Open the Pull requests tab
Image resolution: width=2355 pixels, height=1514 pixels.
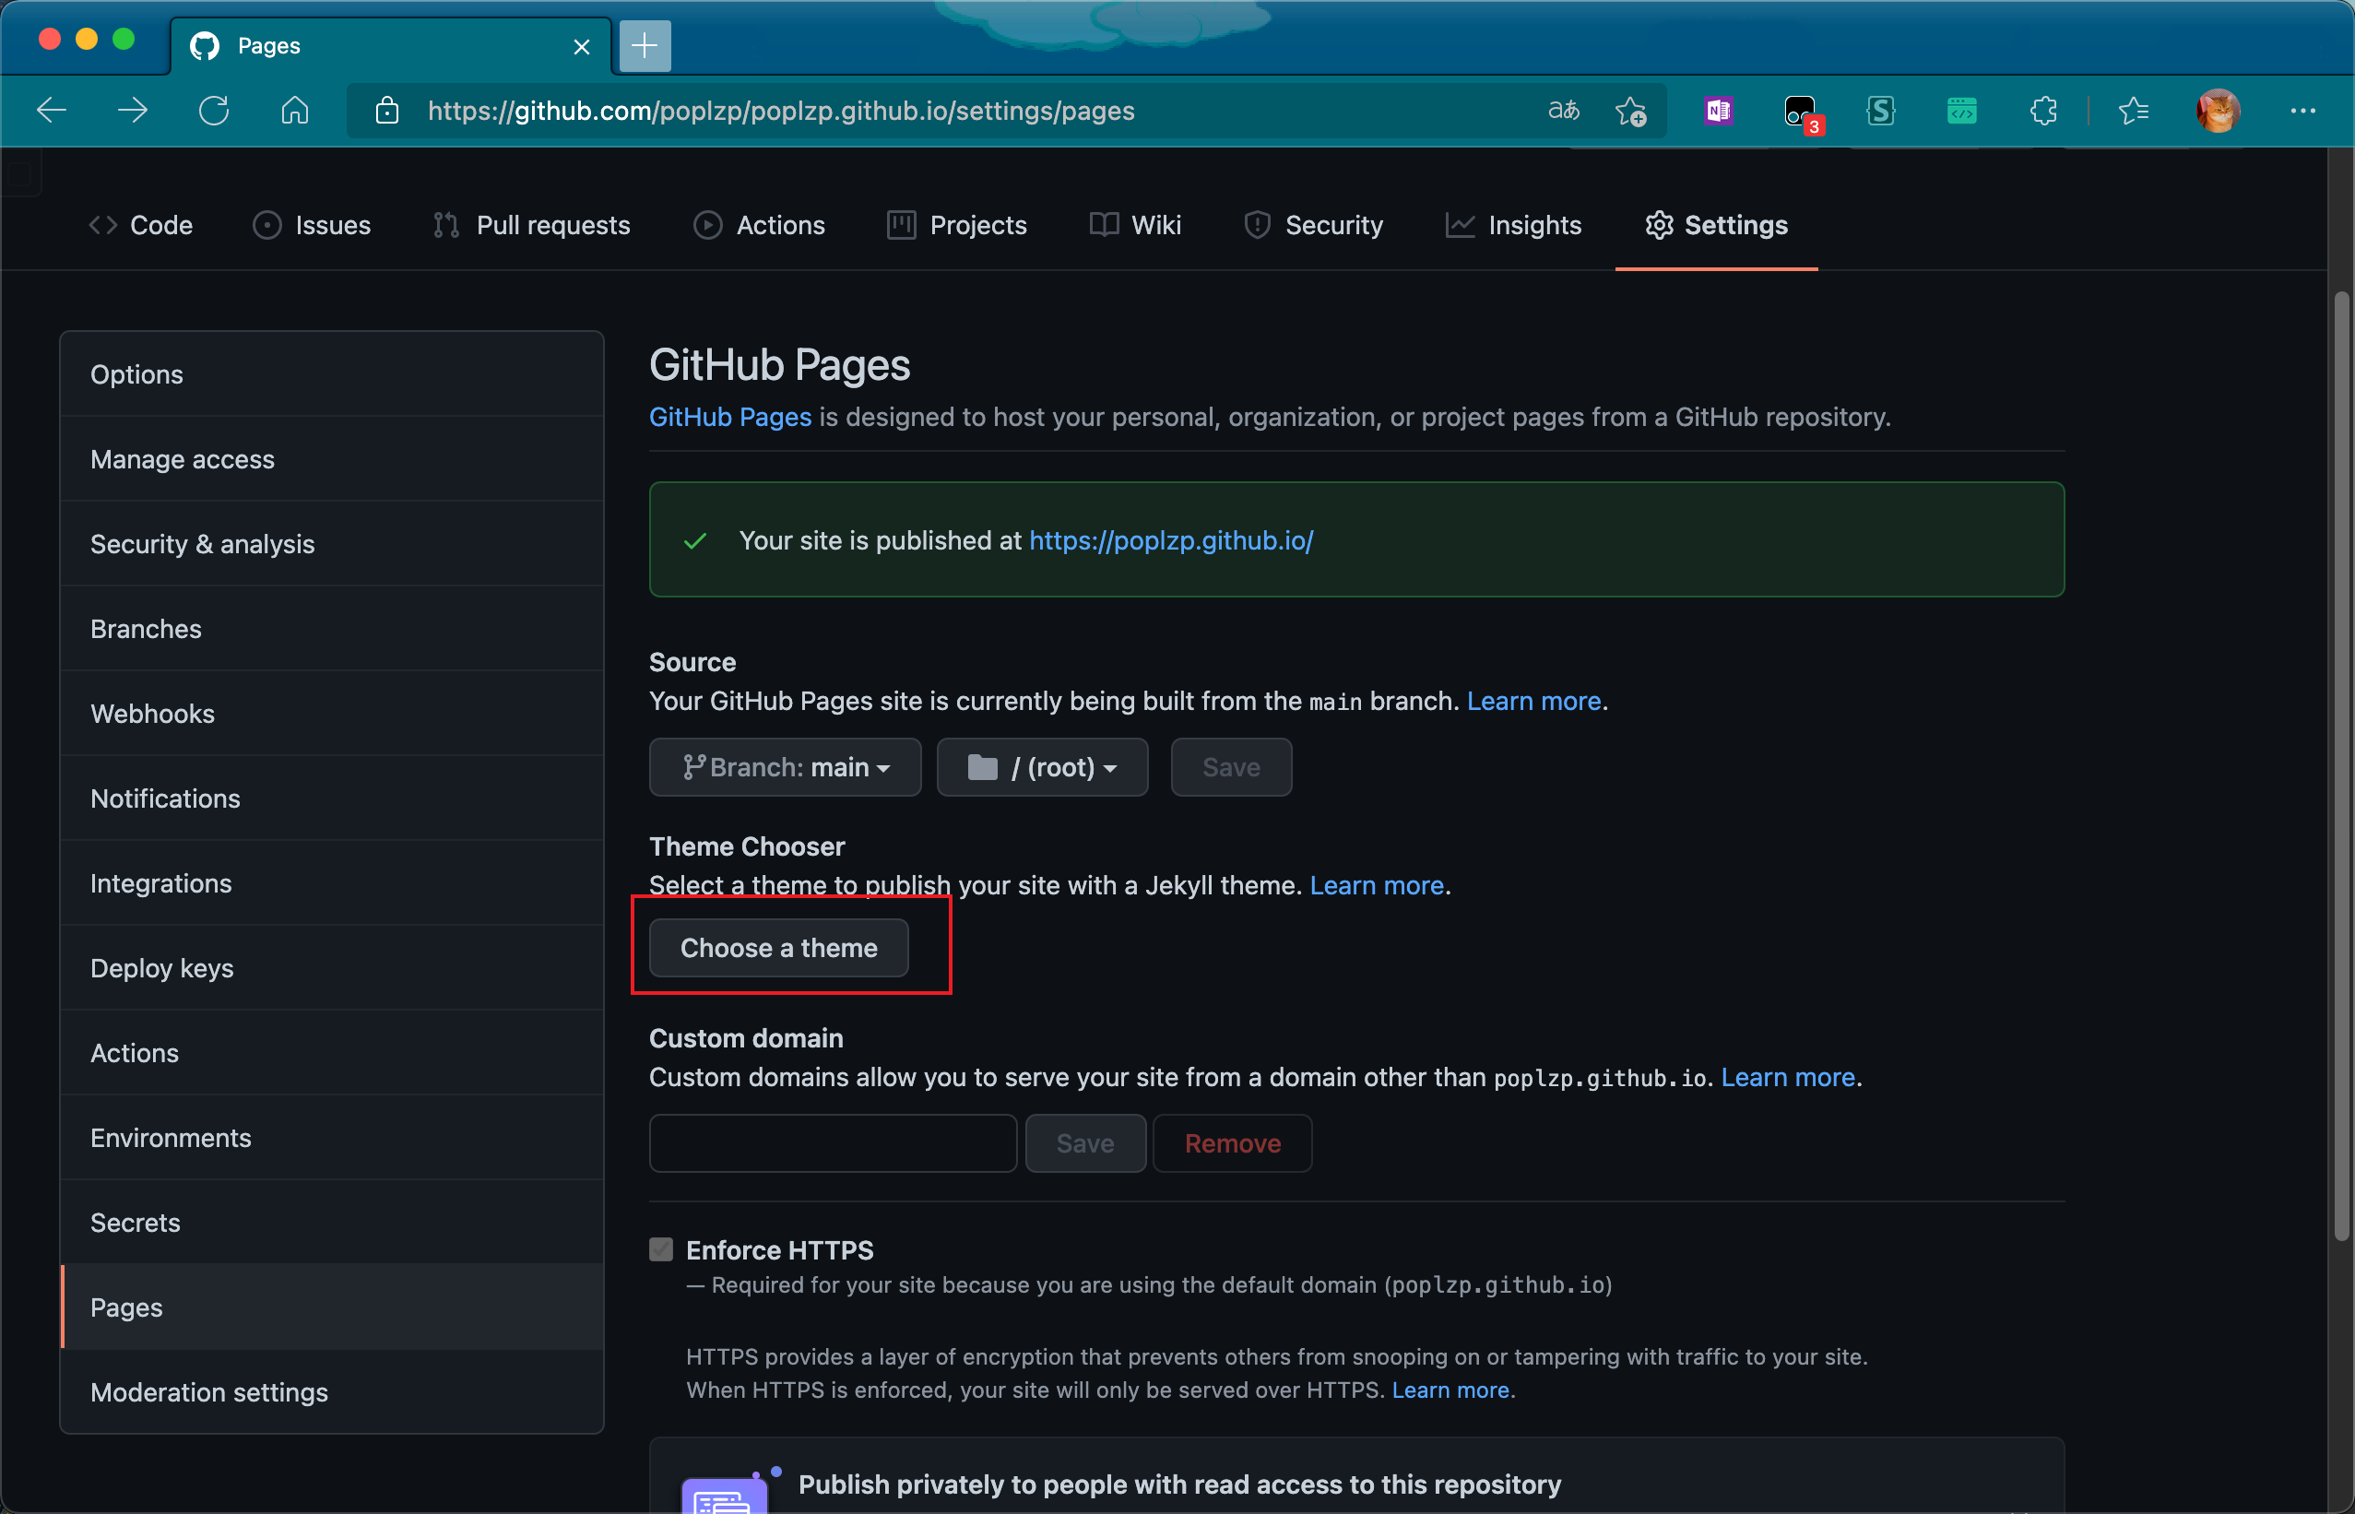click(532, 225)
